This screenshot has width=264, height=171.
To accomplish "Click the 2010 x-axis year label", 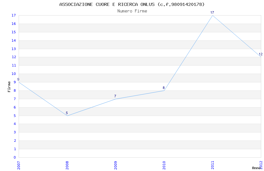I will pos(164,165).
